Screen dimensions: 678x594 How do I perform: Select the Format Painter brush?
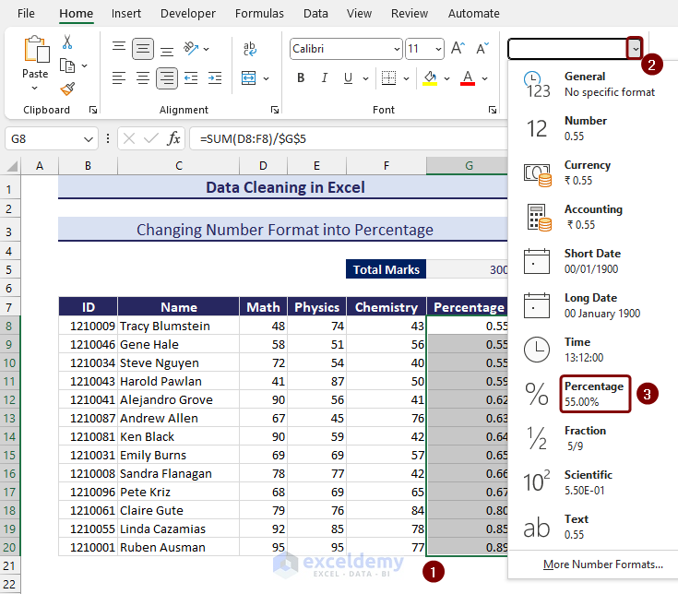[x=67, y=89]
